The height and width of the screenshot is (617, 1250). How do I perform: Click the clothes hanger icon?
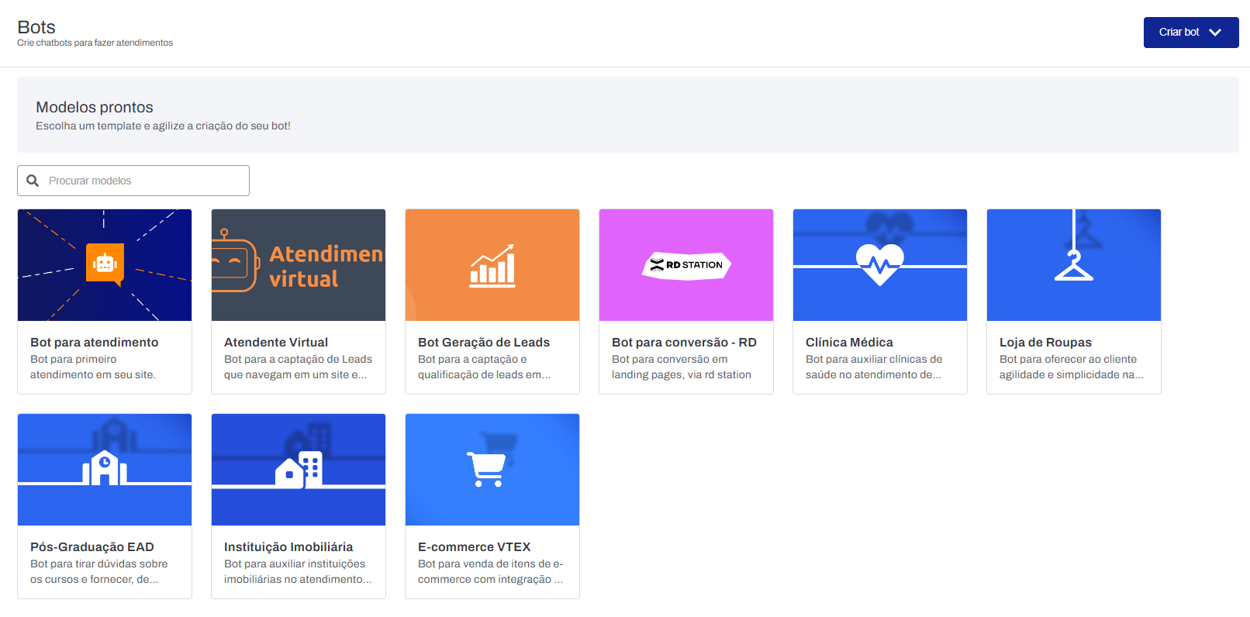1073,265
